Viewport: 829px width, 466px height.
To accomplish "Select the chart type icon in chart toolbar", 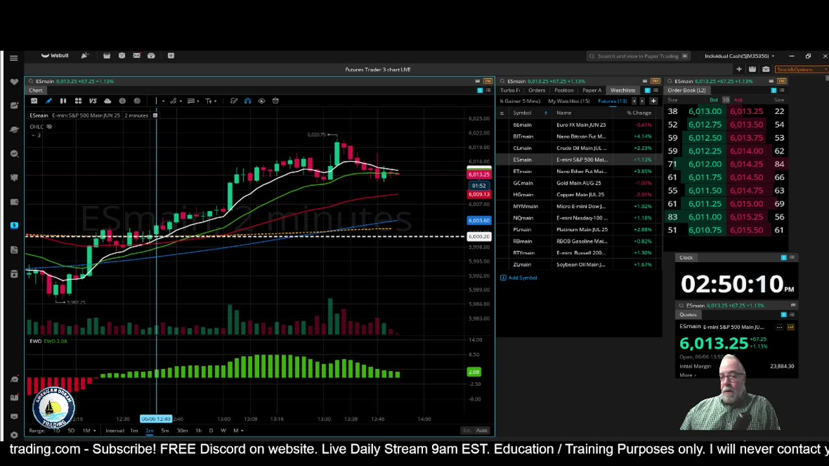I will [x=34, y=101].
